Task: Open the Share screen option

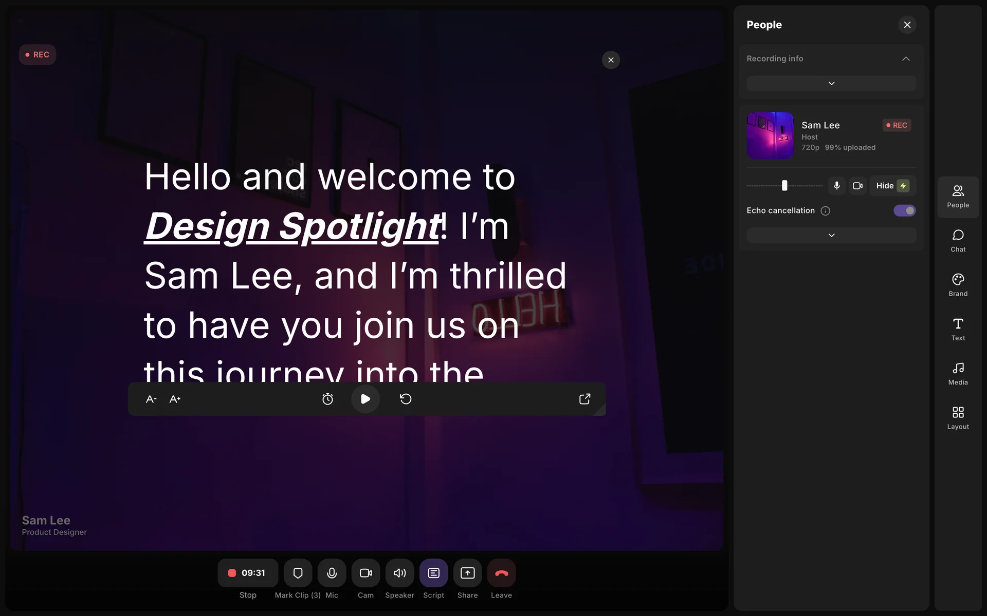Action: (x=467, y=573)
